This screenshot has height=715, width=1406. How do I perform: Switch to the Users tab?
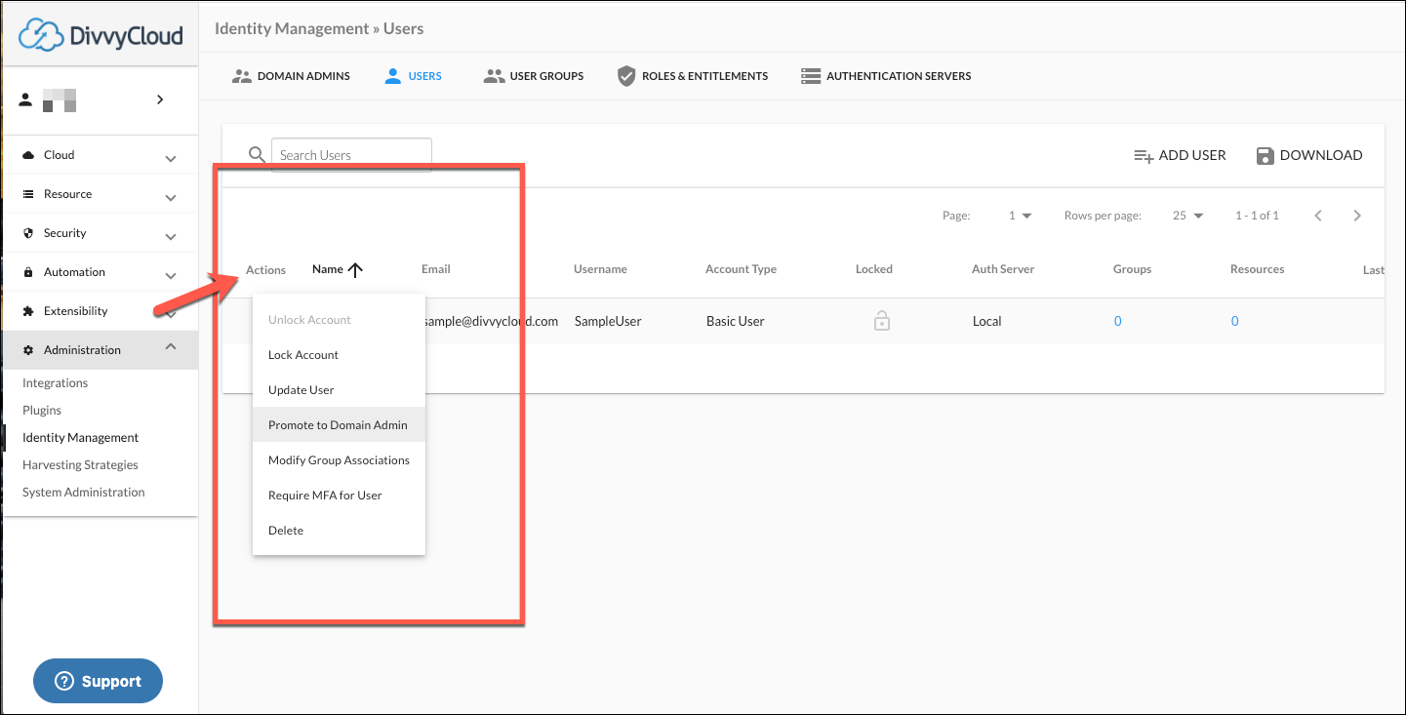pyautogui.click(x=414, y=76)
